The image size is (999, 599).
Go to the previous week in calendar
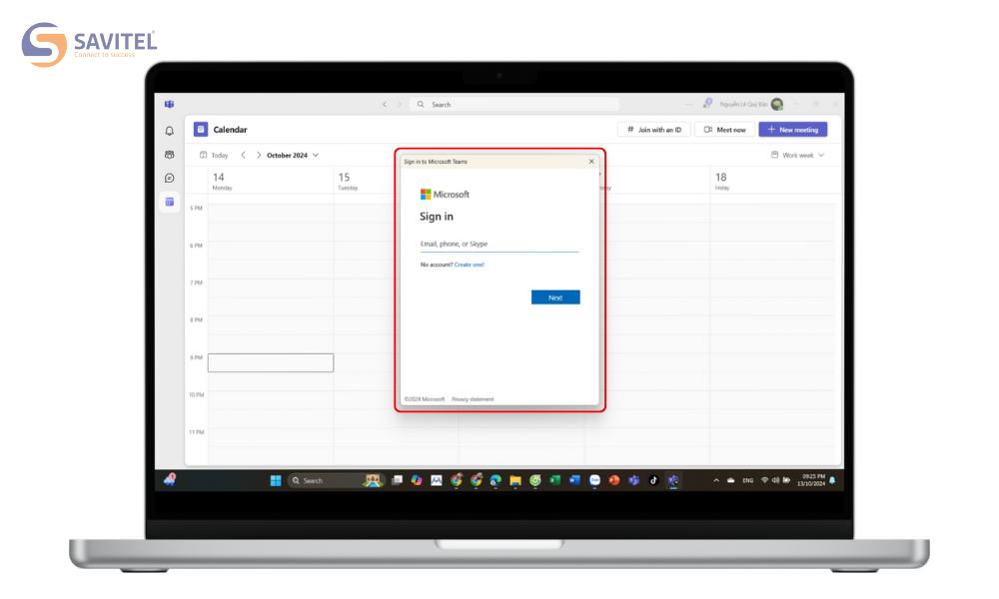[244, 156]
